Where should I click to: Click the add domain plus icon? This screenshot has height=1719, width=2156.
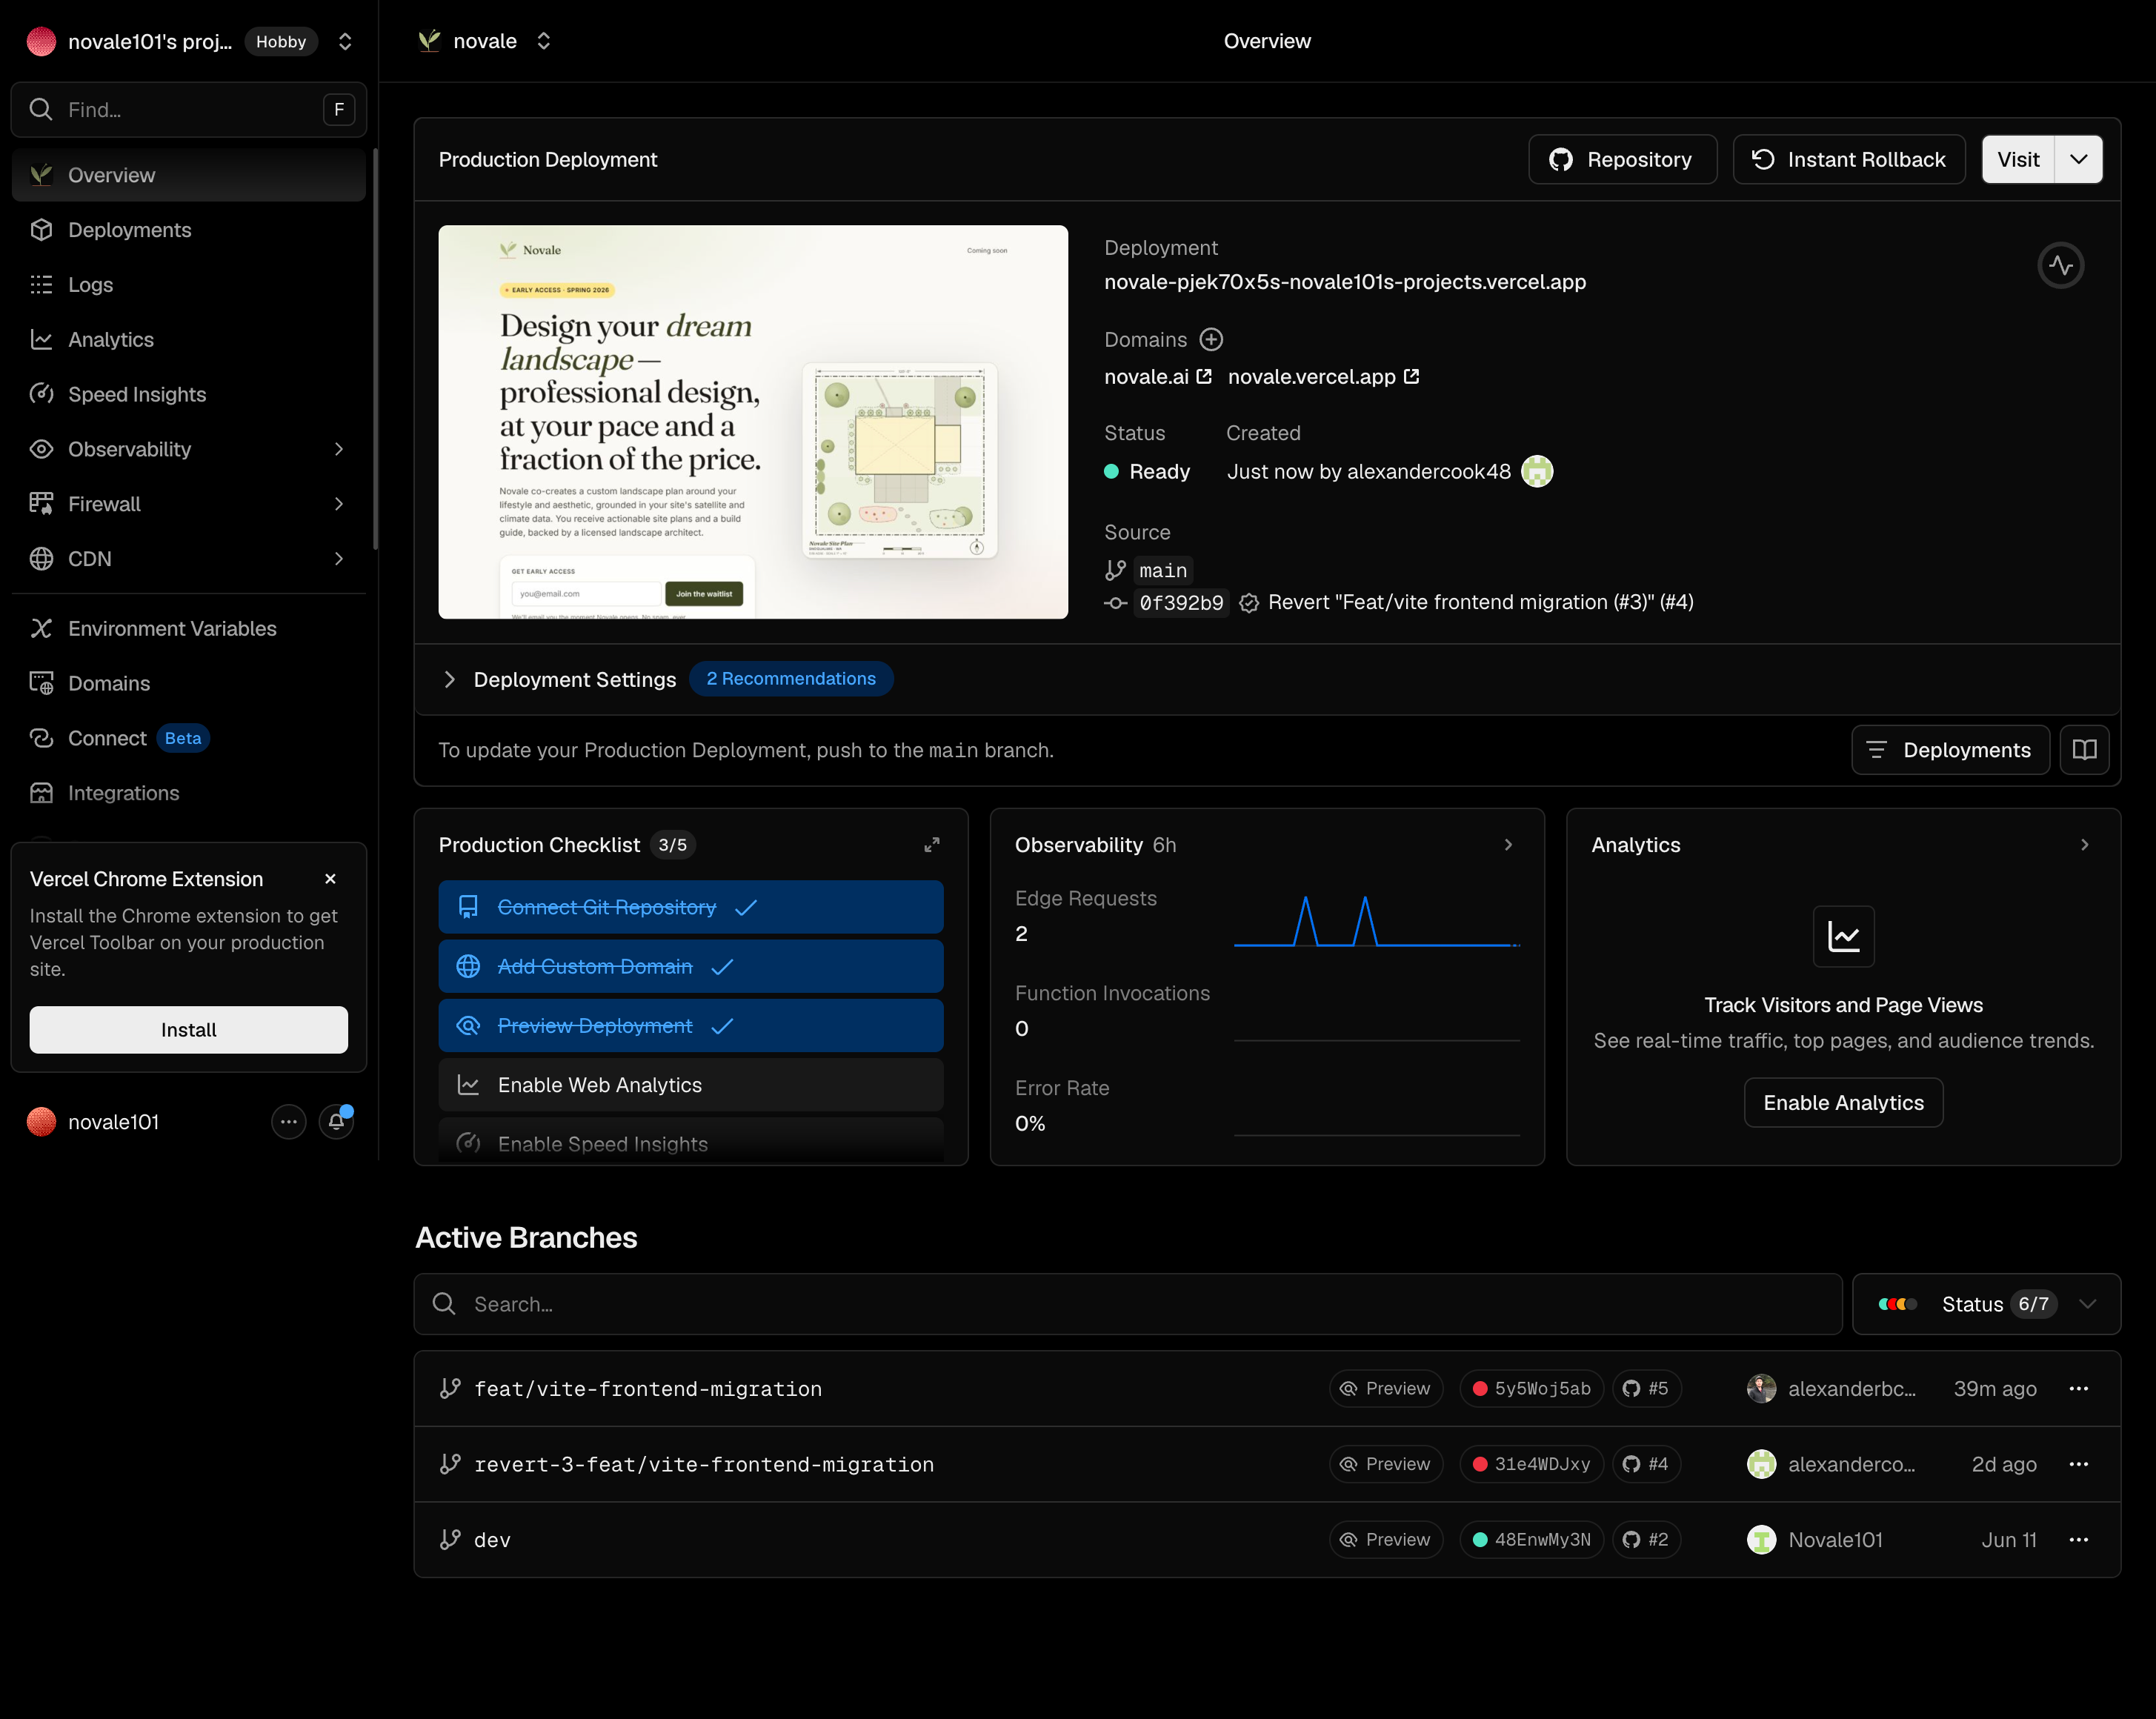pos(1211,340)
